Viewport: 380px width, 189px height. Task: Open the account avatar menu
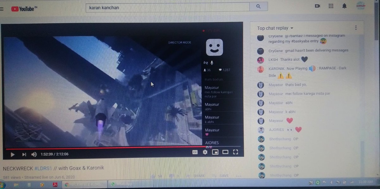tap(361, 5)
